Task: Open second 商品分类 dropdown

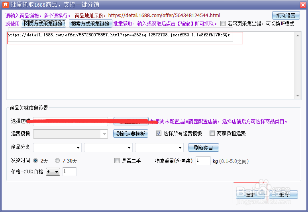Action: [108, 148]
